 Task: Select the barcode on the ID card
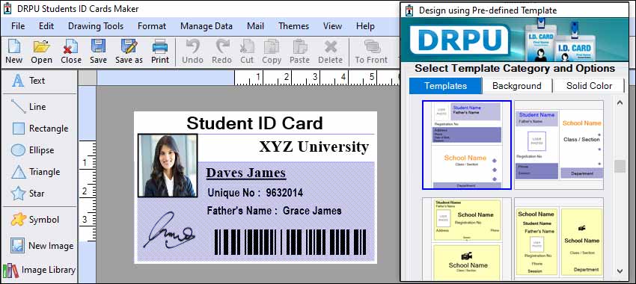(x=290, y=242)
